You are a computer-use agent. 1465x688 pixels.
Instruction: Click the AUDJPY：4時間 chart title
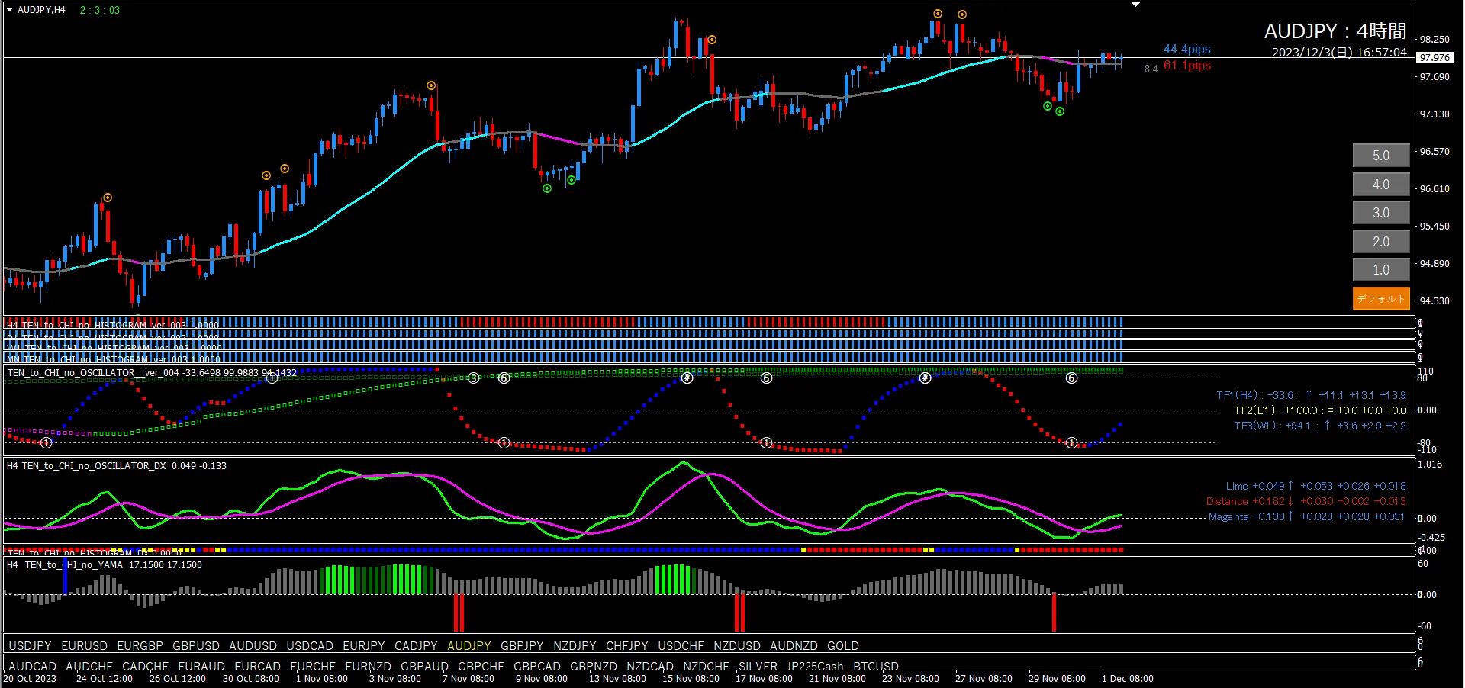tap(1335, 31)
